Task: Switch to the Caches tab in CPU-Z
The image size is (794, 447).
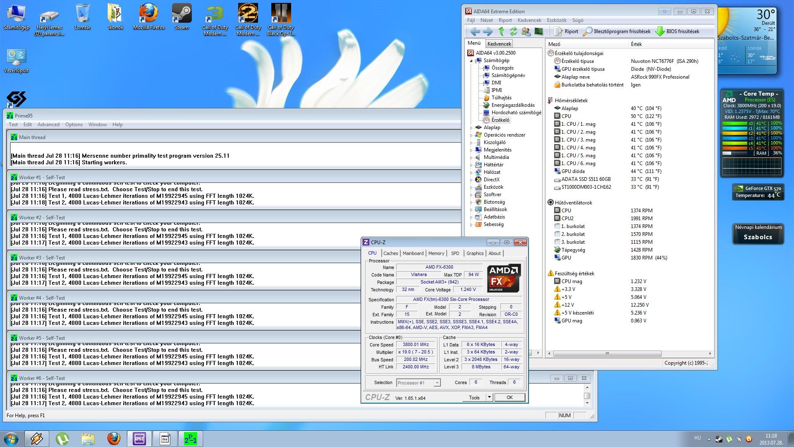Action: 390,253
